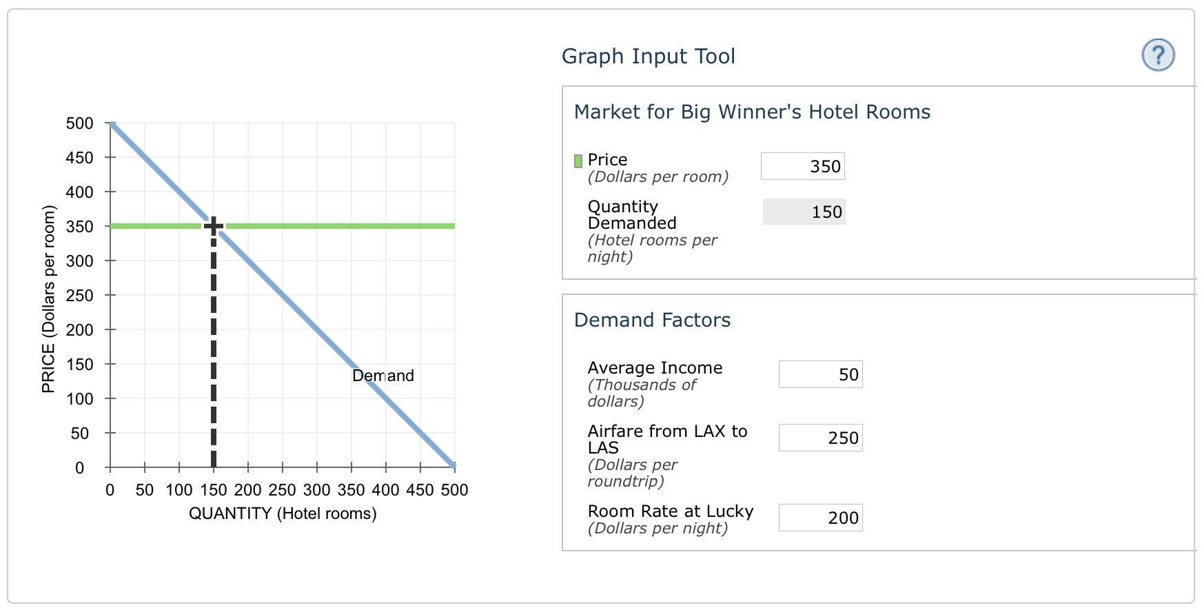Click the Quantity Demanded field showing 150
Viewport: 1202px width, 612px height.
pyautogui.click(x=803, y=212)
